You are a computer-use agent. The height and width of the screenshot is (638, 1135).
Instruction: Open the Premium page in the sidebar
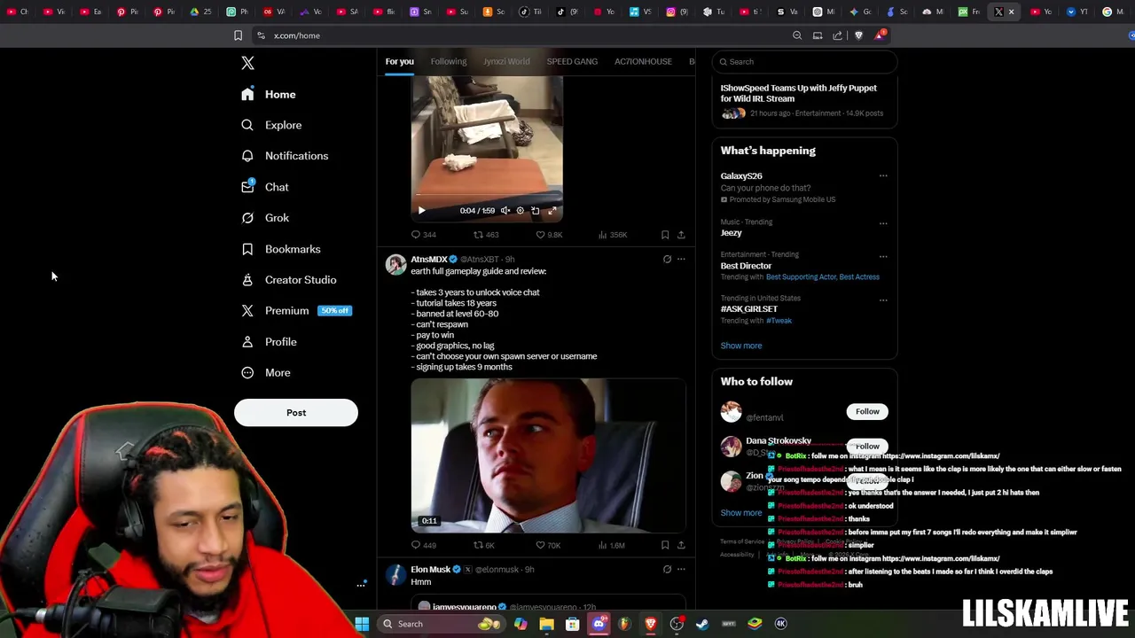point(296,311)
